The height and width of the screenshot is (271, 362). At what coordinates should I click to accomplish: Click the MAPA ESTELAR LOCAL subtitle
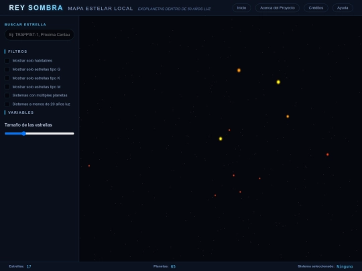click(x=101, y=9)
